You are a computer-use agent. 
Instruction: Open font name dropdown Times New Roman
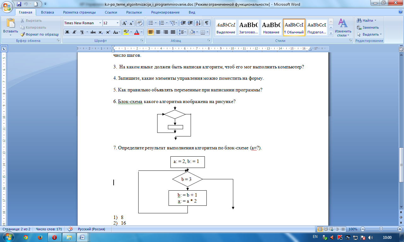pyautogui.click(x=100, y=23)
